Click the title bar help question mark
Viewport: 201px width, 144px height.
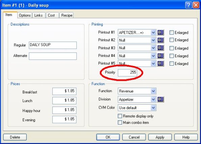point(188,5)
